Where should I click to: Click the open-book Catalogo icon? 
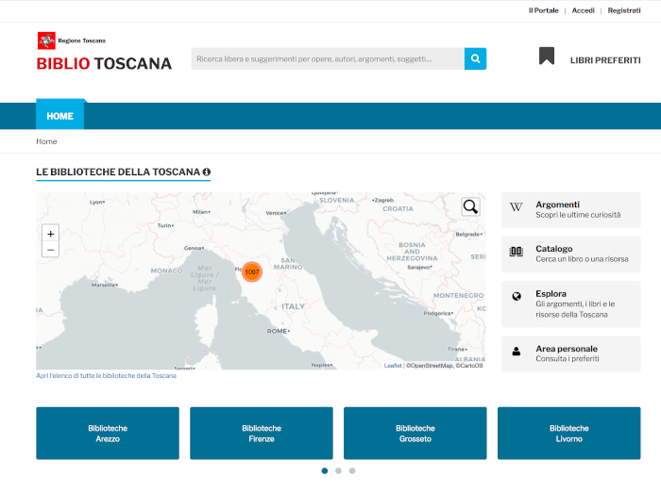tap(516, 252)
